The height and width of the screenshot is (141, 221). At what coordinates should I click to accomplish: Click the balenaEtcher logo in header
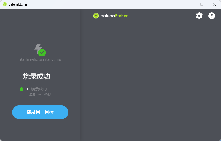[x=110, y=16]
